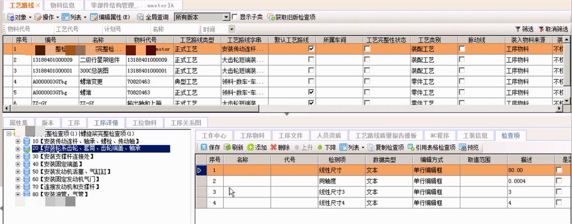Viewport: 572px width, 224px height.
Task: Expand step 10 安装传动连杆 node
Action: (18, 141)
